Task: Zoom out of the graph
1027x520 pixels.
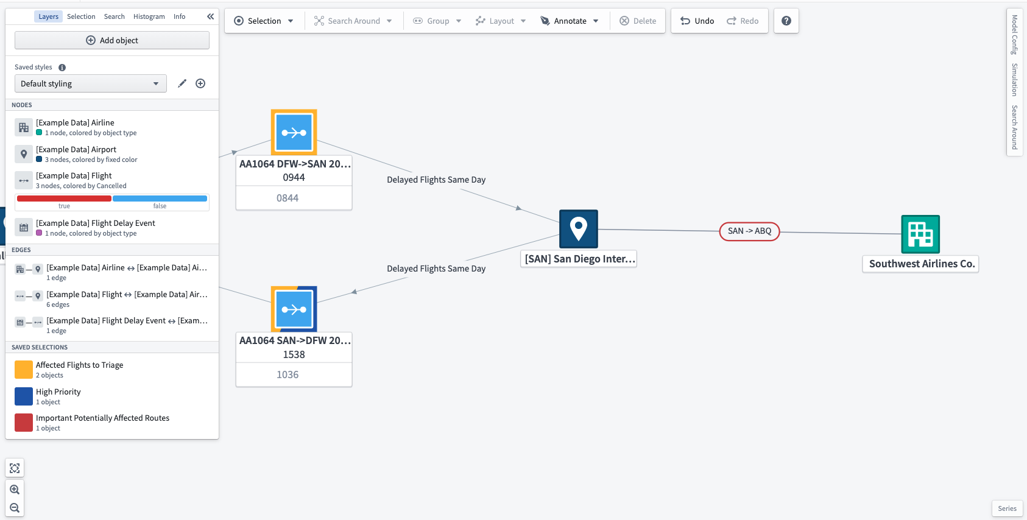Action: pos(15,508)
